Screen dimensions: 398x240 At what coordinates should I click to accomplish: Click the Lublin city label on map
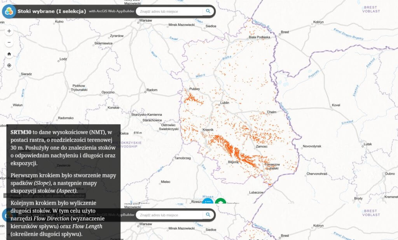click(225, 103)
